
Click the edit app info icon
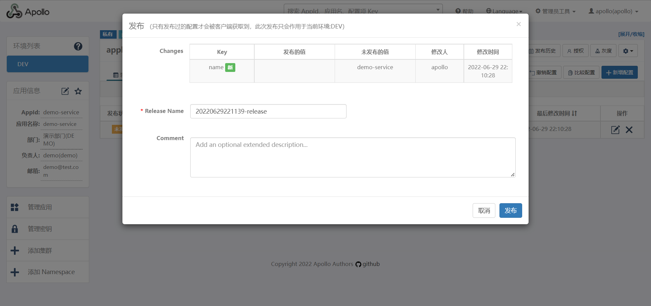coord(65,91)
